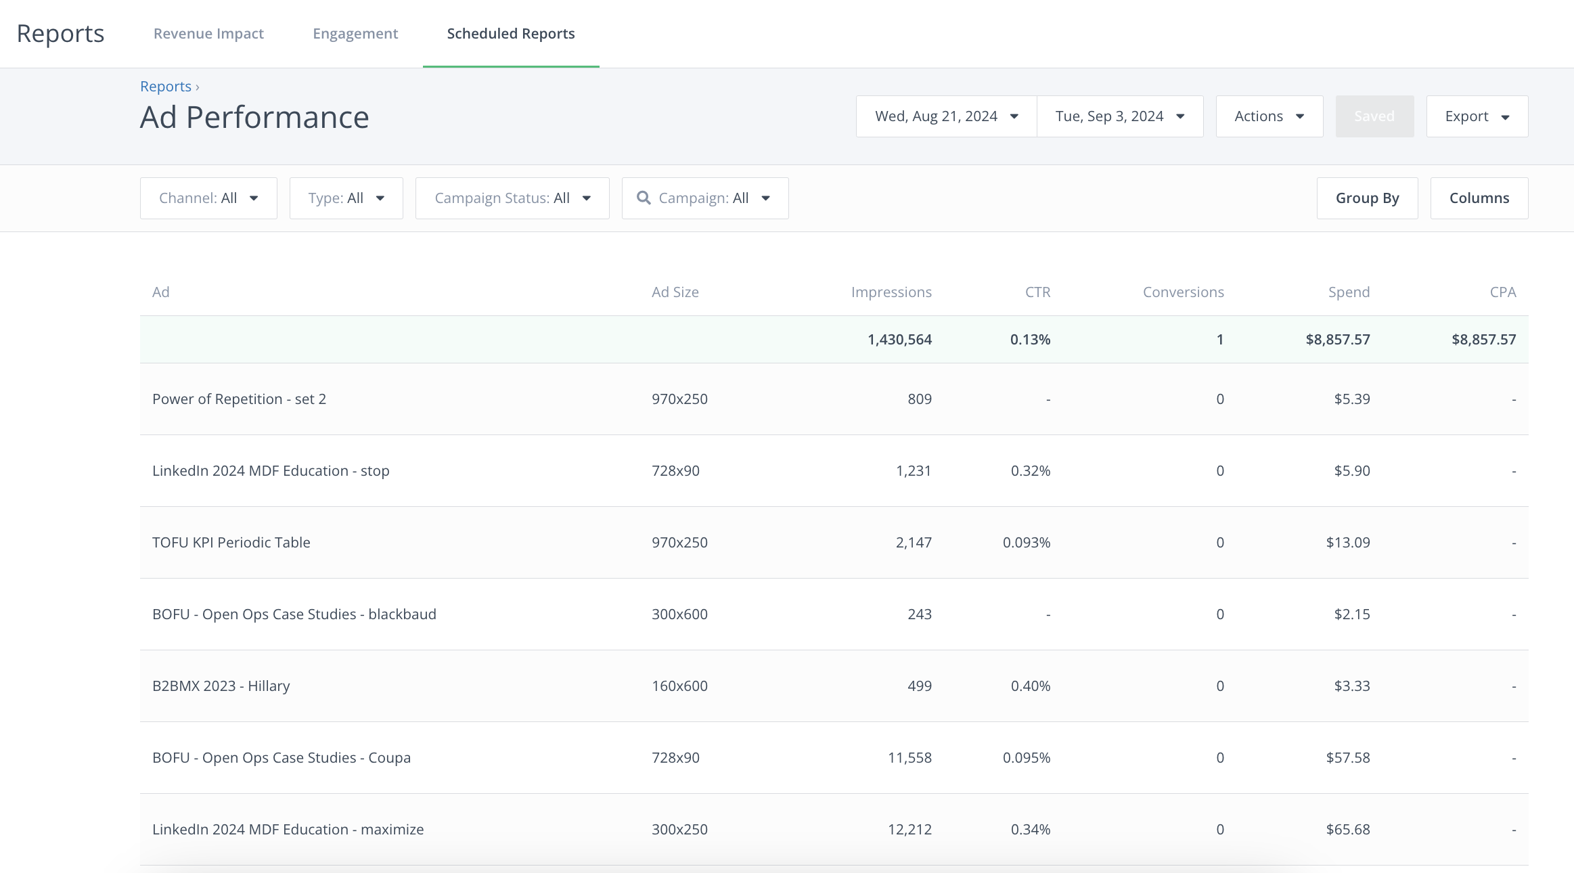This screenshot has width=1574, height=873.
Task: Sort by the Spend column header
Action: click(1348, 292)
